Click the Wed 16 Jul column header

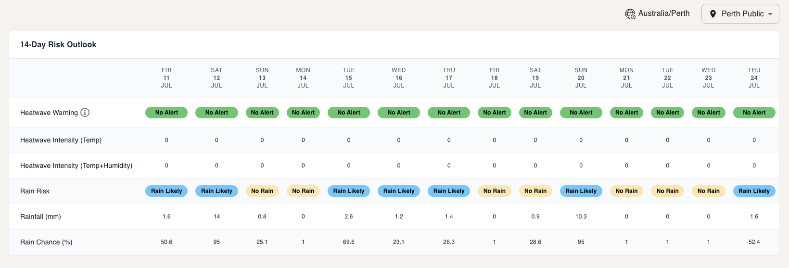click(399, 78)
